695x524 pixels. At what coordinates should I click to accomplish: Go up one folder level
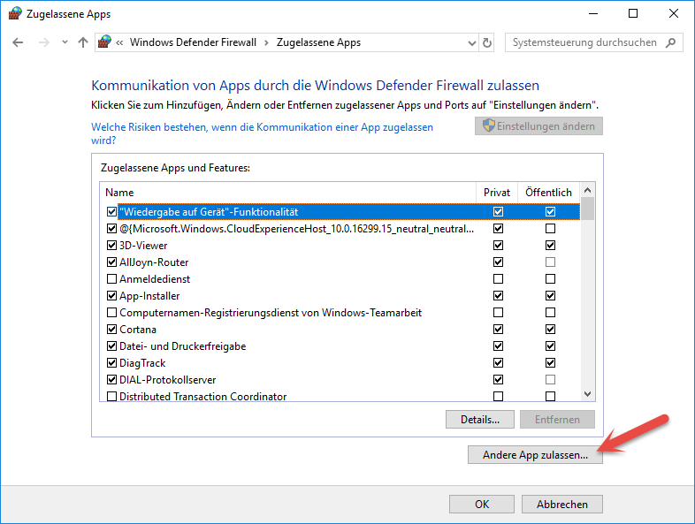point(83,42)
